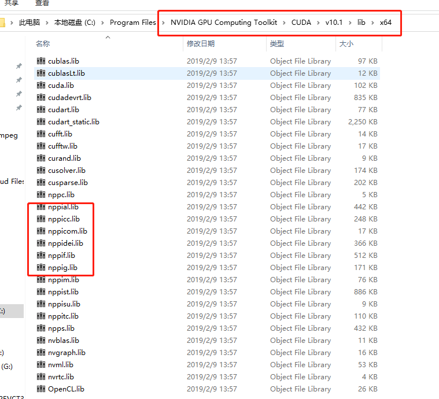The height and width of the screenshot is (399, 439).
Task: Sort files by 类型 column header
Action: point(277,44)
